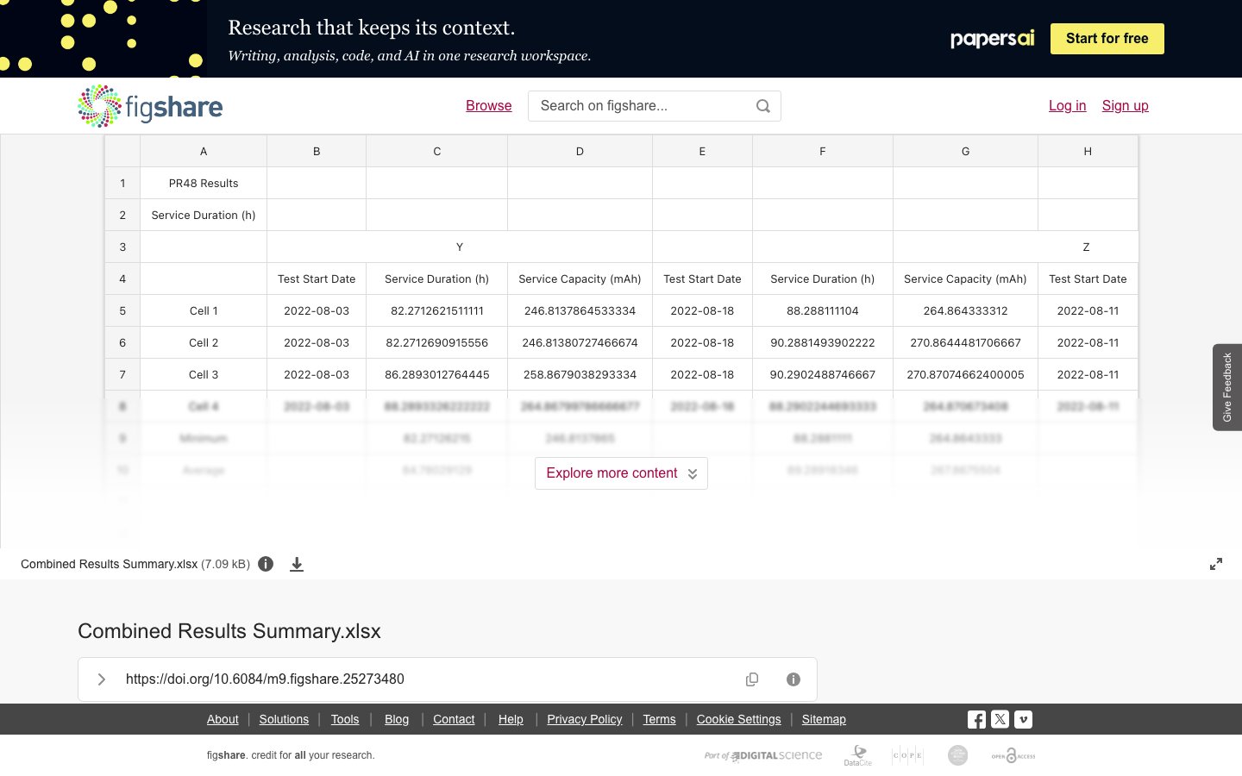Image resolution: width=1242 pixels, height=776 pixels.
Task: Click the Open Access logo in footer
Action: point(1013,755)
